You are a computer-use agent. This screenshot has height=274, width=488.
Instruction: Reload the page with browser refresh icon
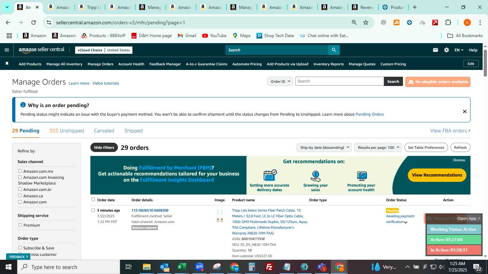34,22
